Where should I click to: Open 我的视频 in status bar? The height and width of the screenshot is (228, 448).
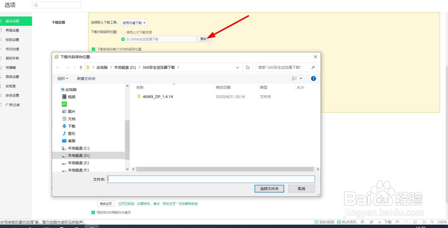[325, 222]
